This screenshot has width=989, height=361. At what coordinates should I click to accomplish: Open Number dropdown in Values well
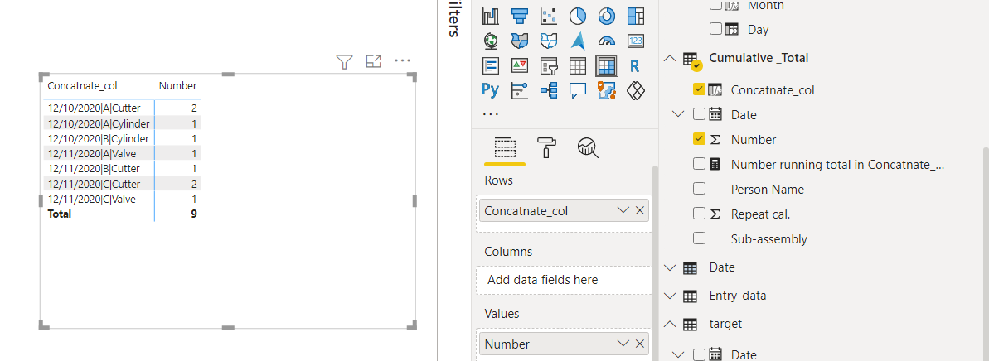(623, 344)
